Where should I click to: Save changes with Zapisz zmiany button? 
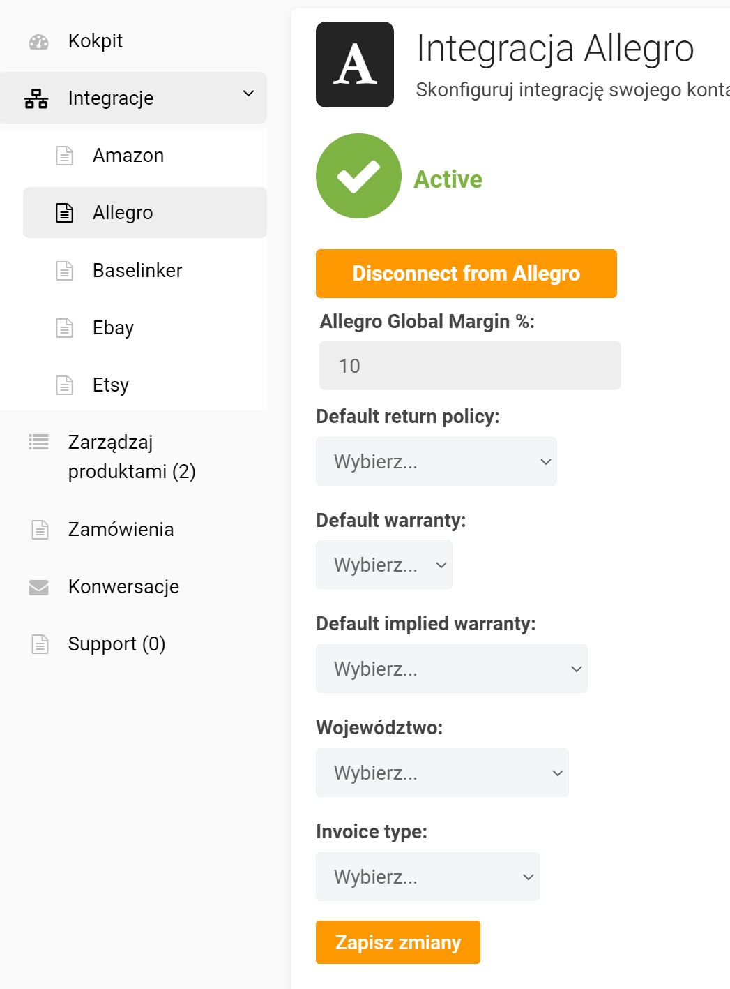pos(398,942)
